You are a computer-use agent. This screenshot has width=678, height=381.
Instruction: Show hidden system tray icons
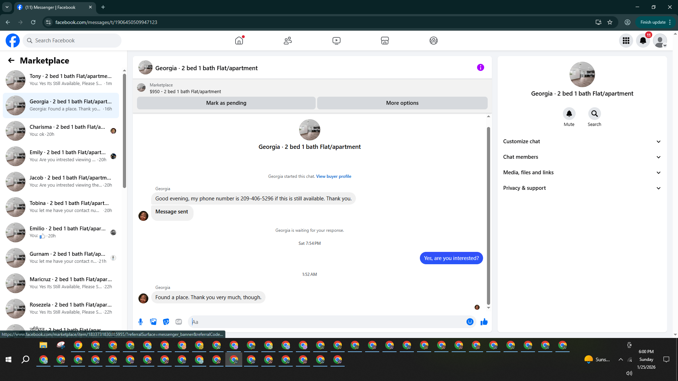[x=620, y=359]
